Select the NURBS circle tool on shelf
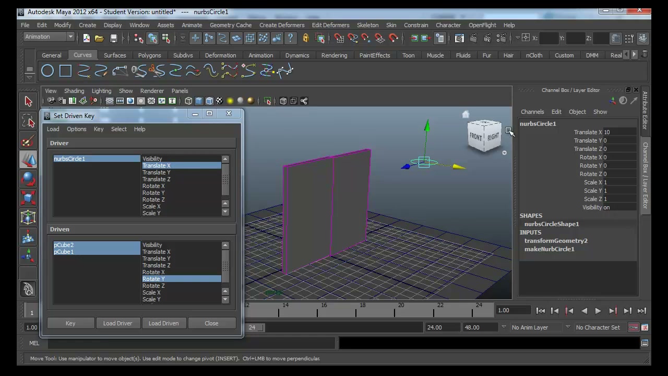 coord(47,70)
